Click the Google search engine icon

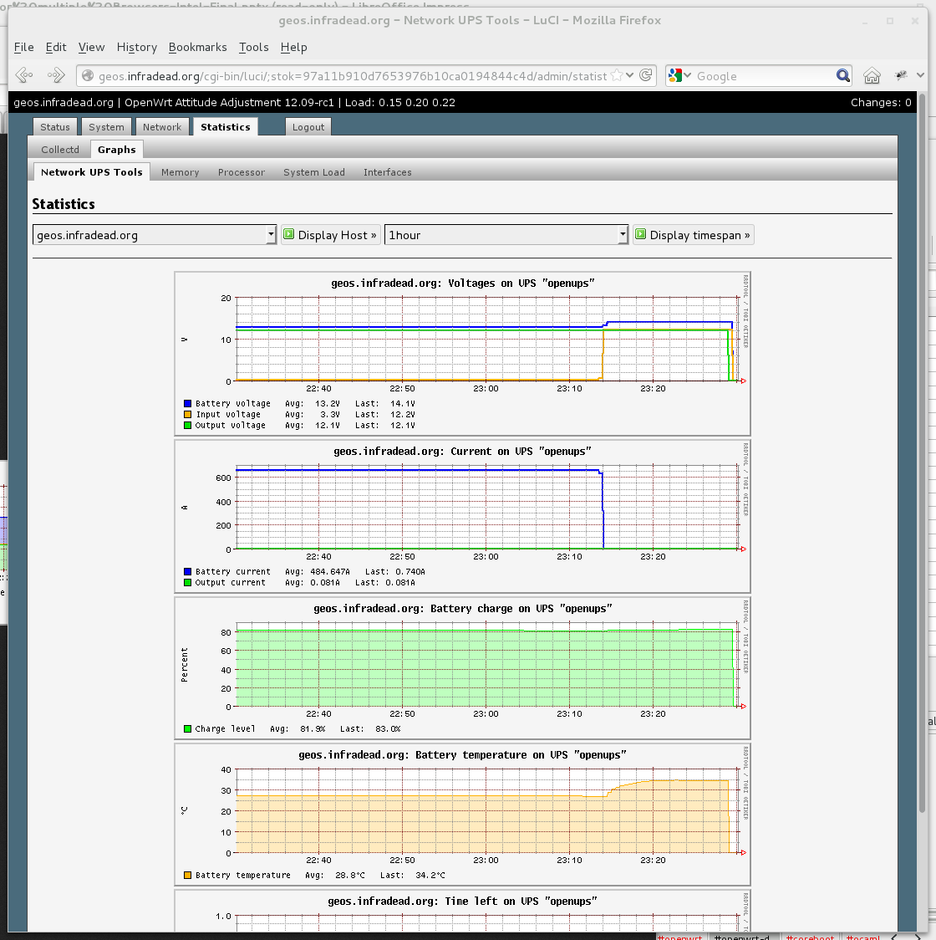676,76
